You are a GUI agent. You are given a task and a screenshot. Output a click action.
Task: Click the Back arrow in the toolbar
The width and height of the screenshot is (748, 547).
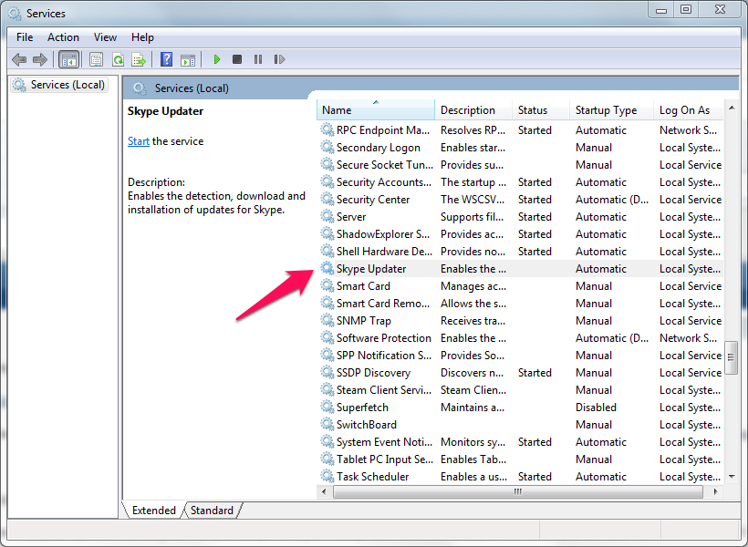tap(19, 59)
